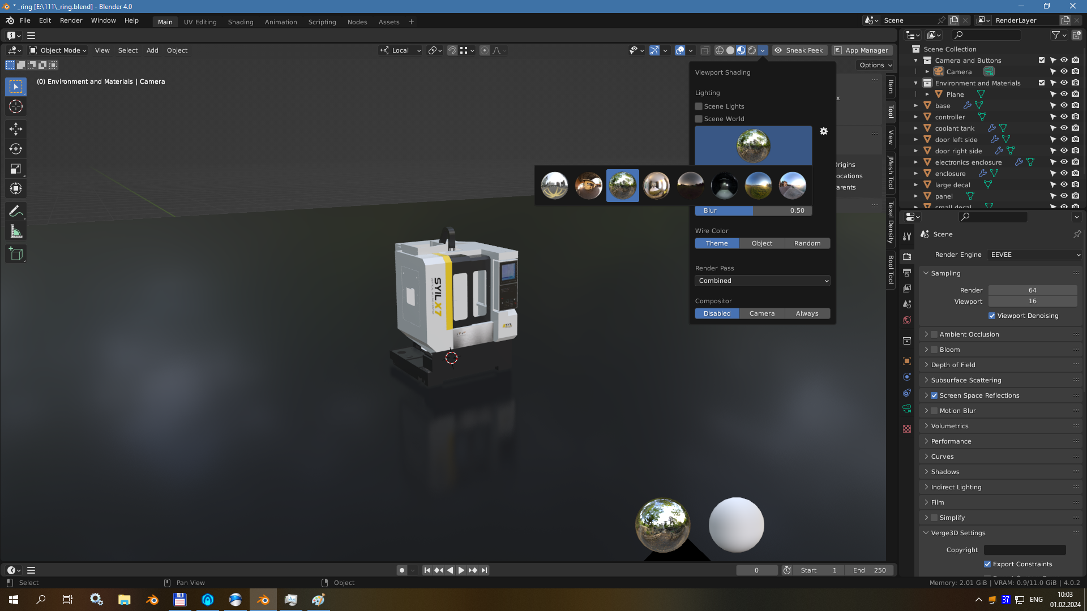Enable Scene Lights checkbox
Screen dimensions: 1087x611
click(x=699, y=106)
